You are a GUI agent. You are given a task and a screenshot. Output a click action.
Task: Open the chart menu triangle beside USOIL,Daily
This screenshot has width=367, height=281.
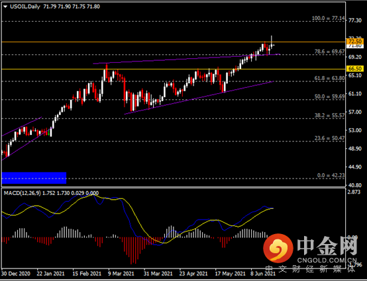tap(5, 7)
